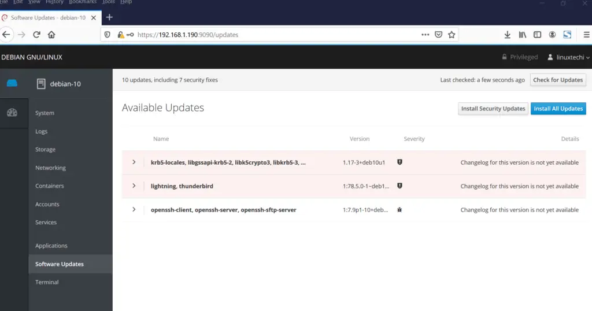
Task: Click the Details column header
Action: (569, 139)
